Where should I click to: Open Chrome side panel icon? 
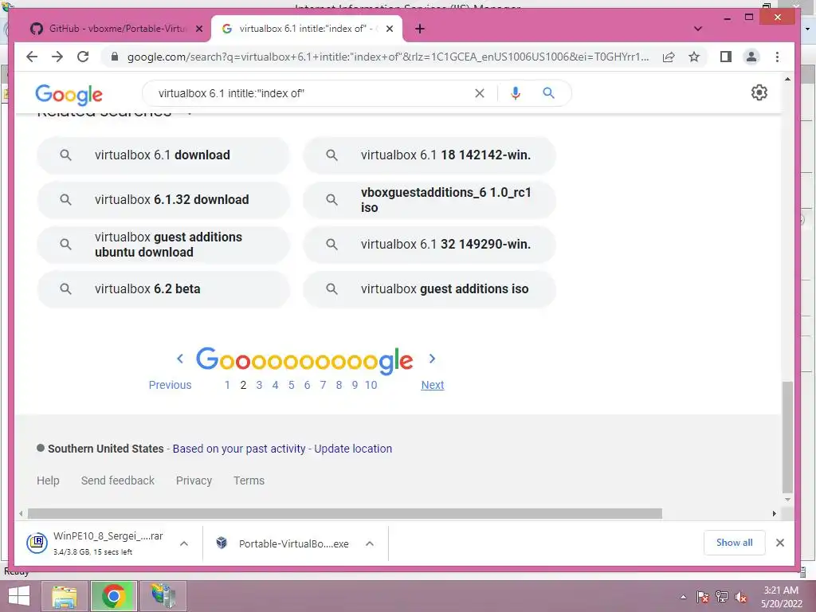point(725,57)
